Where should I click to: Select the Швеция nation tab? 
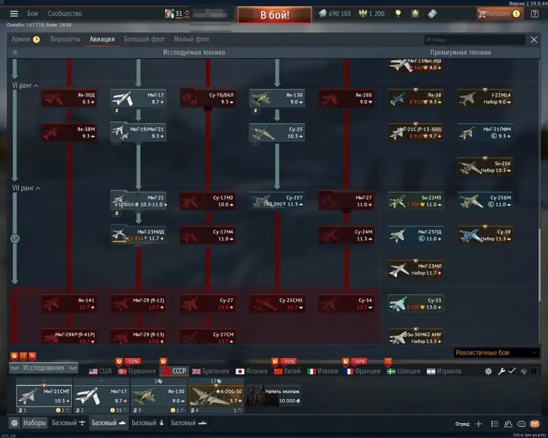tap(403, 372)
